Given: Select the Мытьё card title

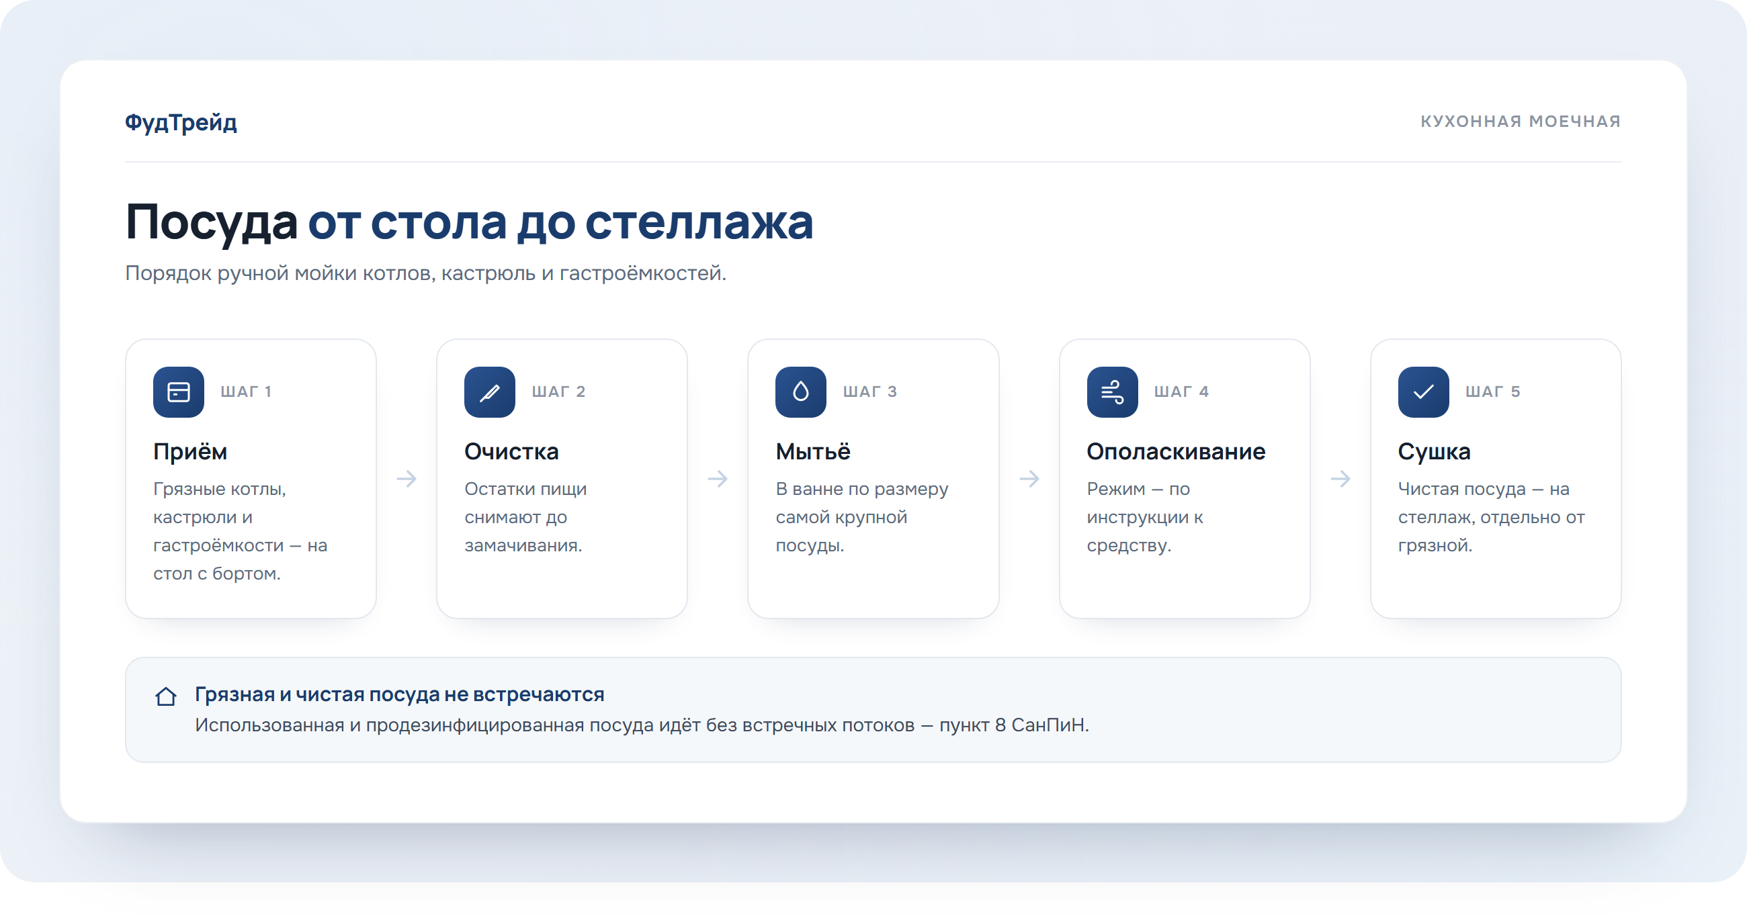Looking at the screenshot, I should click(x=813, y=451).
